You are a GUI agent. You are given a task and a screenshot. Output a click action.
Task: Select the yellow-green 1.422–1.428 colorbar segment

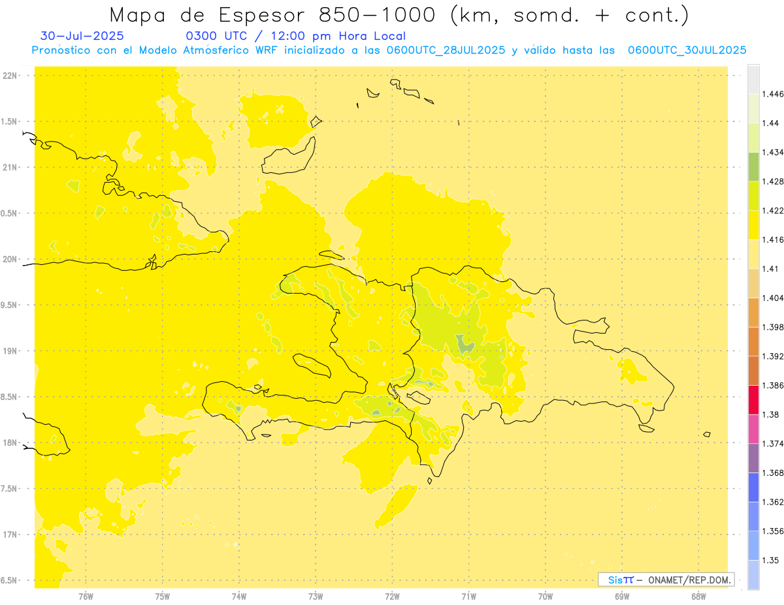pyautogui.click(x=753, y=196)
